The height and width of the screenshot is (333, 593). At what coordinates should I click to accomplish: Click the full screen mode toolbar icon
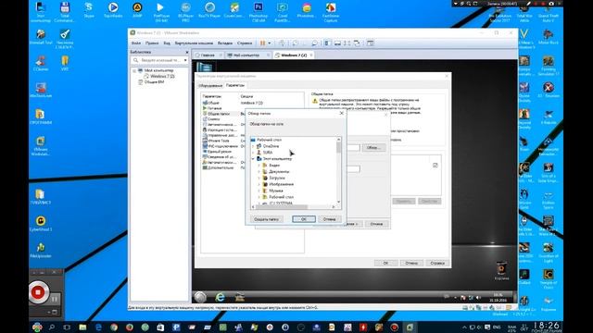(x=347, y=43)
